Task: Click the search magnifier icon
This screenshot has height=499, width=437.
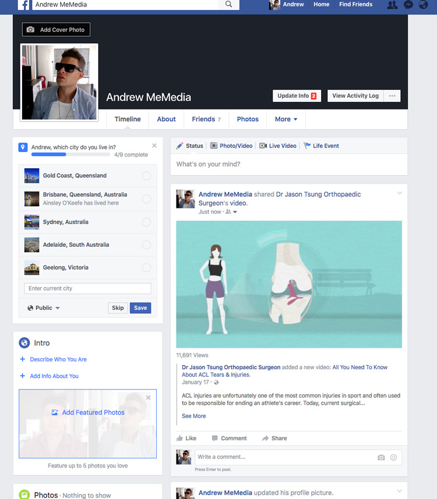Action: click(x=228, y=4)
